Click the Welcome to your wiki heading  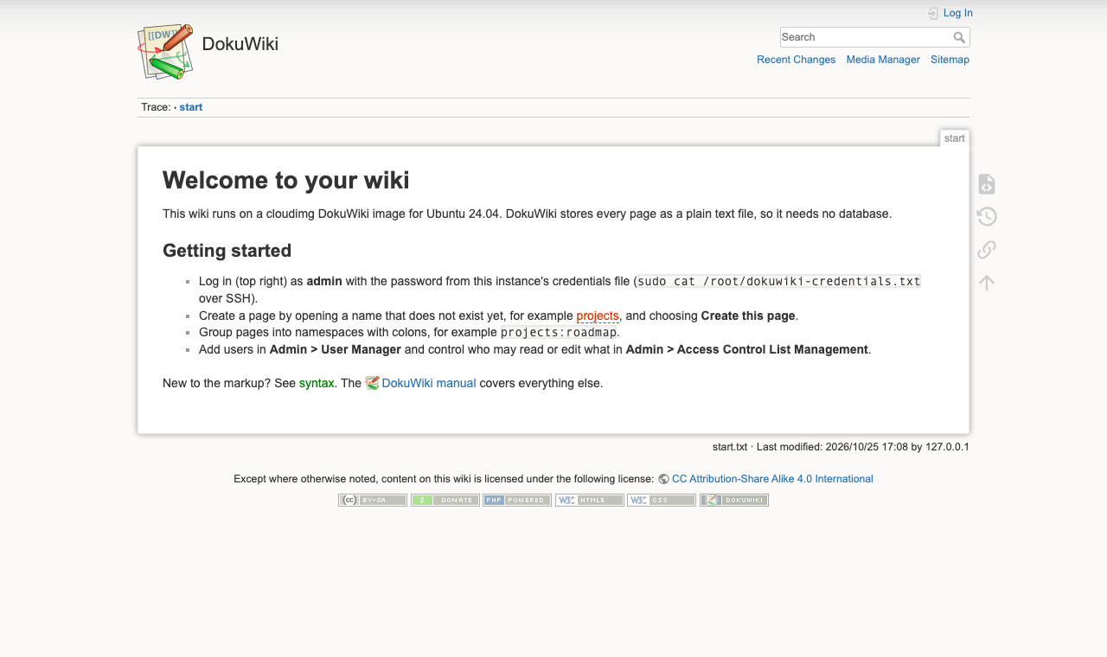point(286,180)
